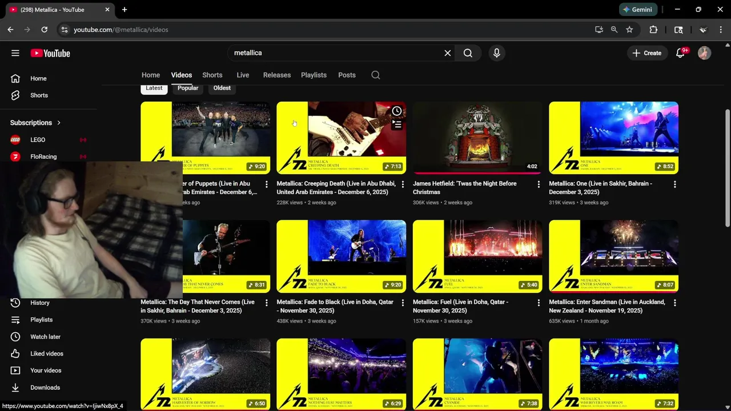
Task: Switch to the channel Live tab
Action: coord(243,75)
